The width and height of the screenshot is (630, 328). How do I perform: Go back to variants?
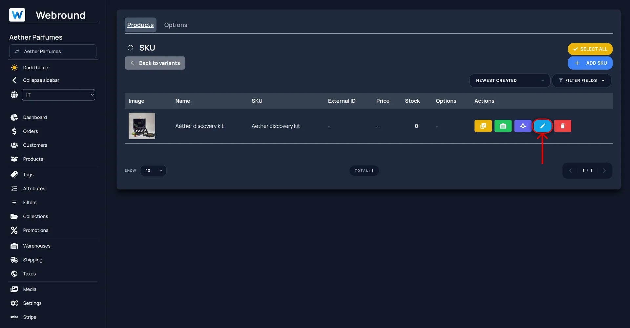[x=155, y=63]
